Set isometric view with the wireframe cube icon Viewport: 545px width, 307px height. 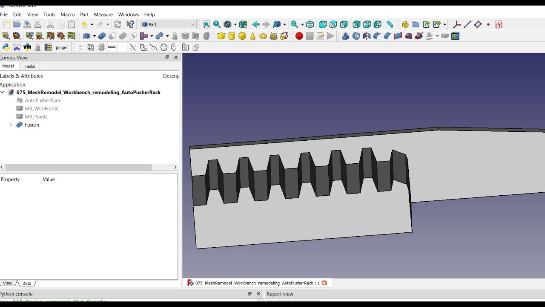click(x=310, y=25)
